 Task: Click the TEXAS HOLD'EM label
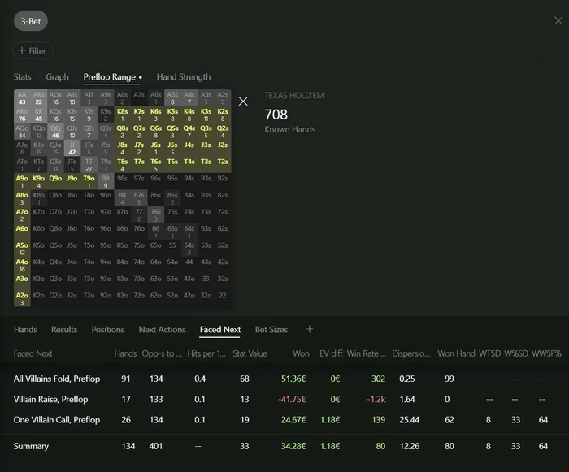(294, 96)
